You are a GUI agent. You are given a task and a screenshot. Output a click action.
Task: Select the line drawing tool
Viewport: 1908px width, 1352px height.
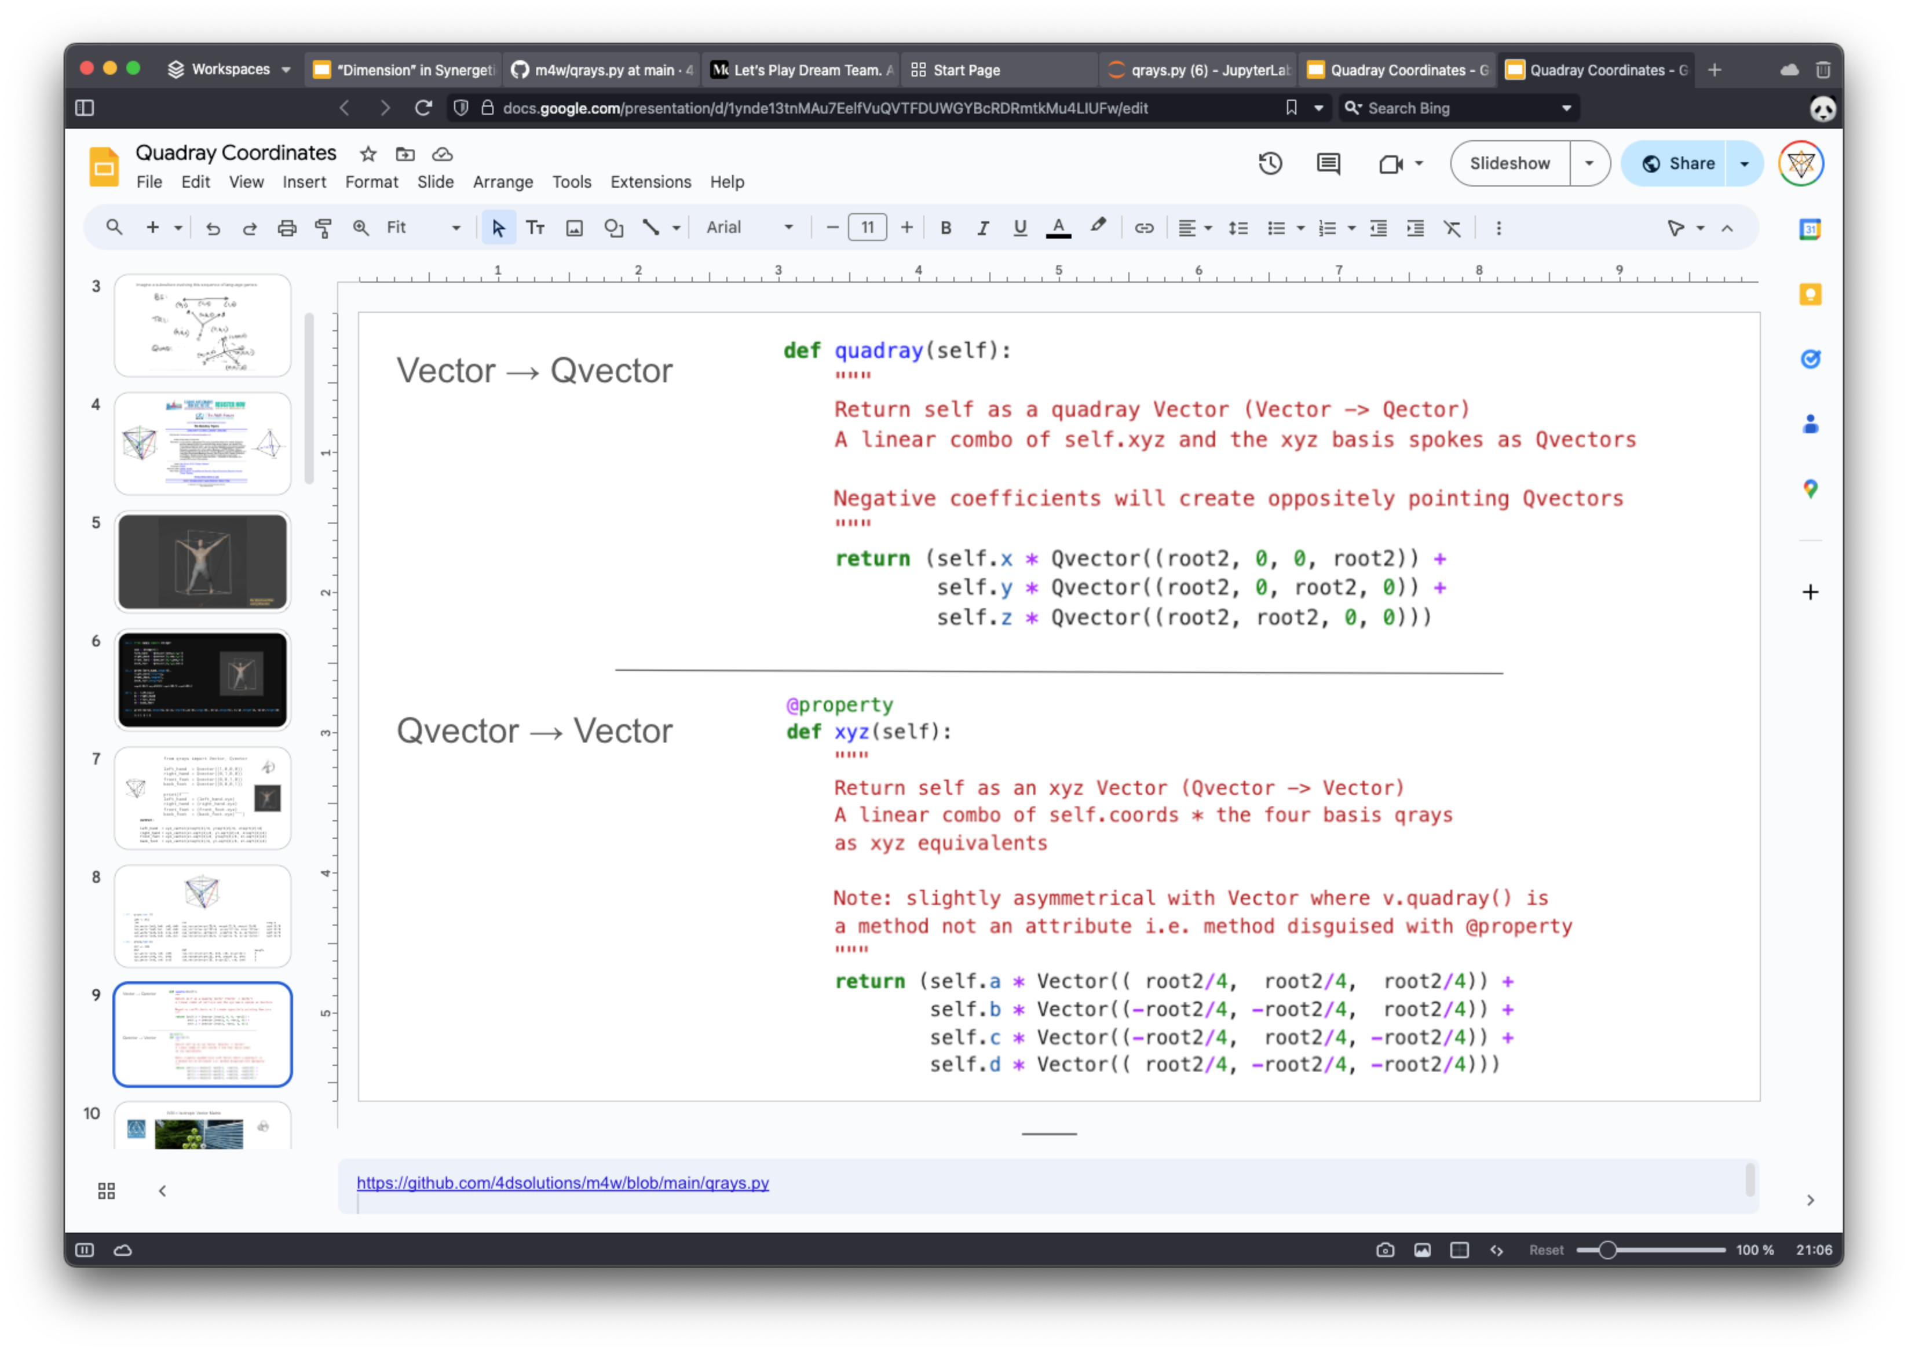(x=651, y=227)
